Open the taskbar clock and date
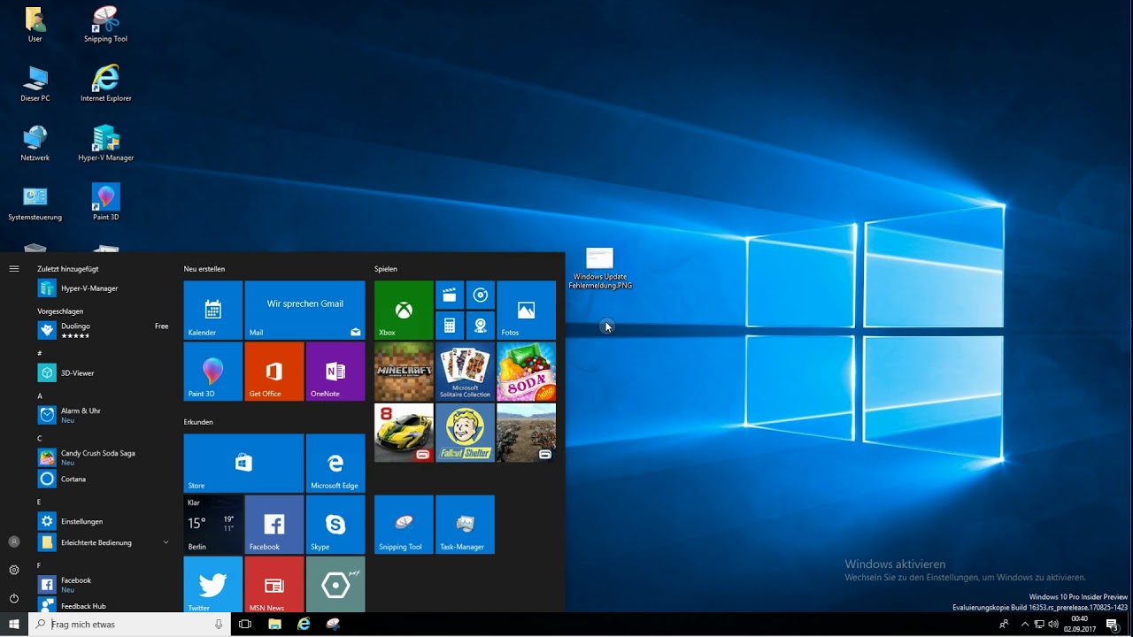Viewport: 1133px width, 637px height. (1080, 624)
